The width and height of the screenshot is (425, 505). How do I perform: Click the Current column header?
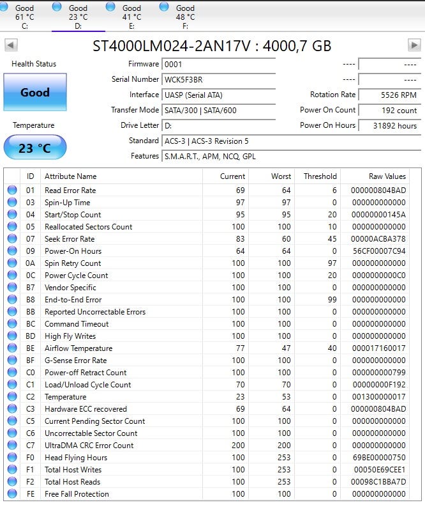coord(226,176)
